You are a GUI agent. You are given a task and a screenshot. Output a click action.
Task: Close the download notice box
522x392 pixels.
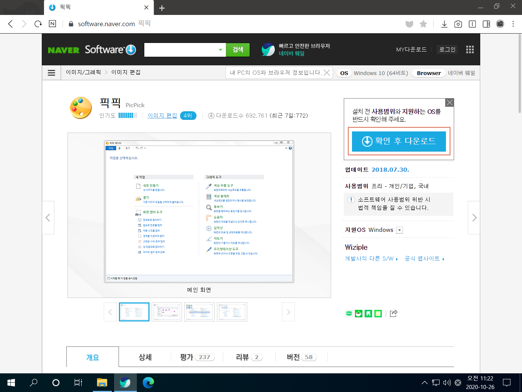450,102
